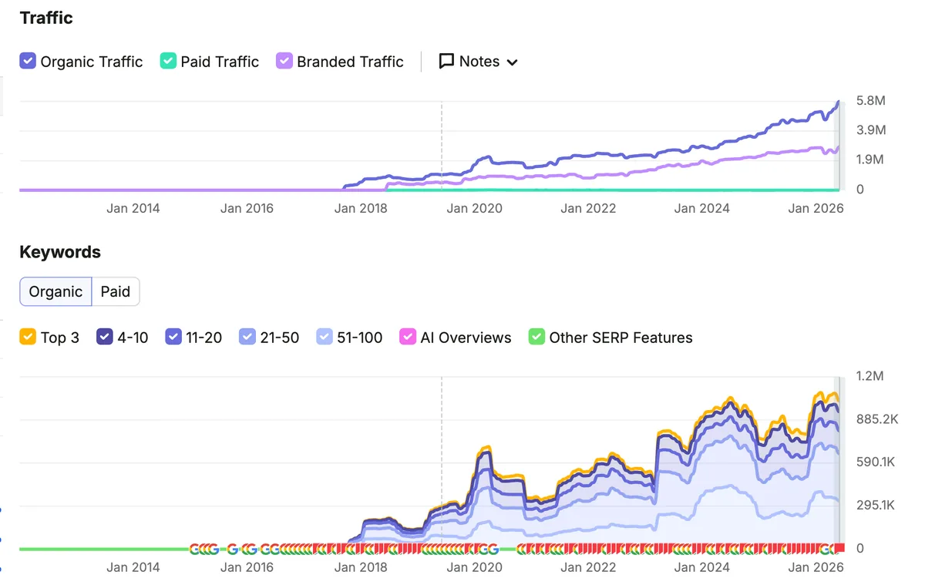Uncheck the 4-10 positions checkbox

(x=105, y=337)
